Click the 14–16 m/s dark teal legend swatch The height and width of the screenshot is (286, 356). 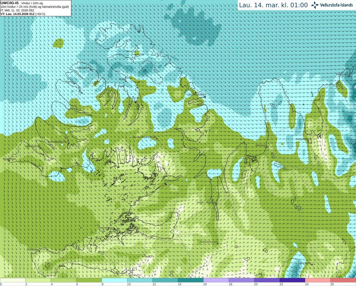tap(191, 280)
